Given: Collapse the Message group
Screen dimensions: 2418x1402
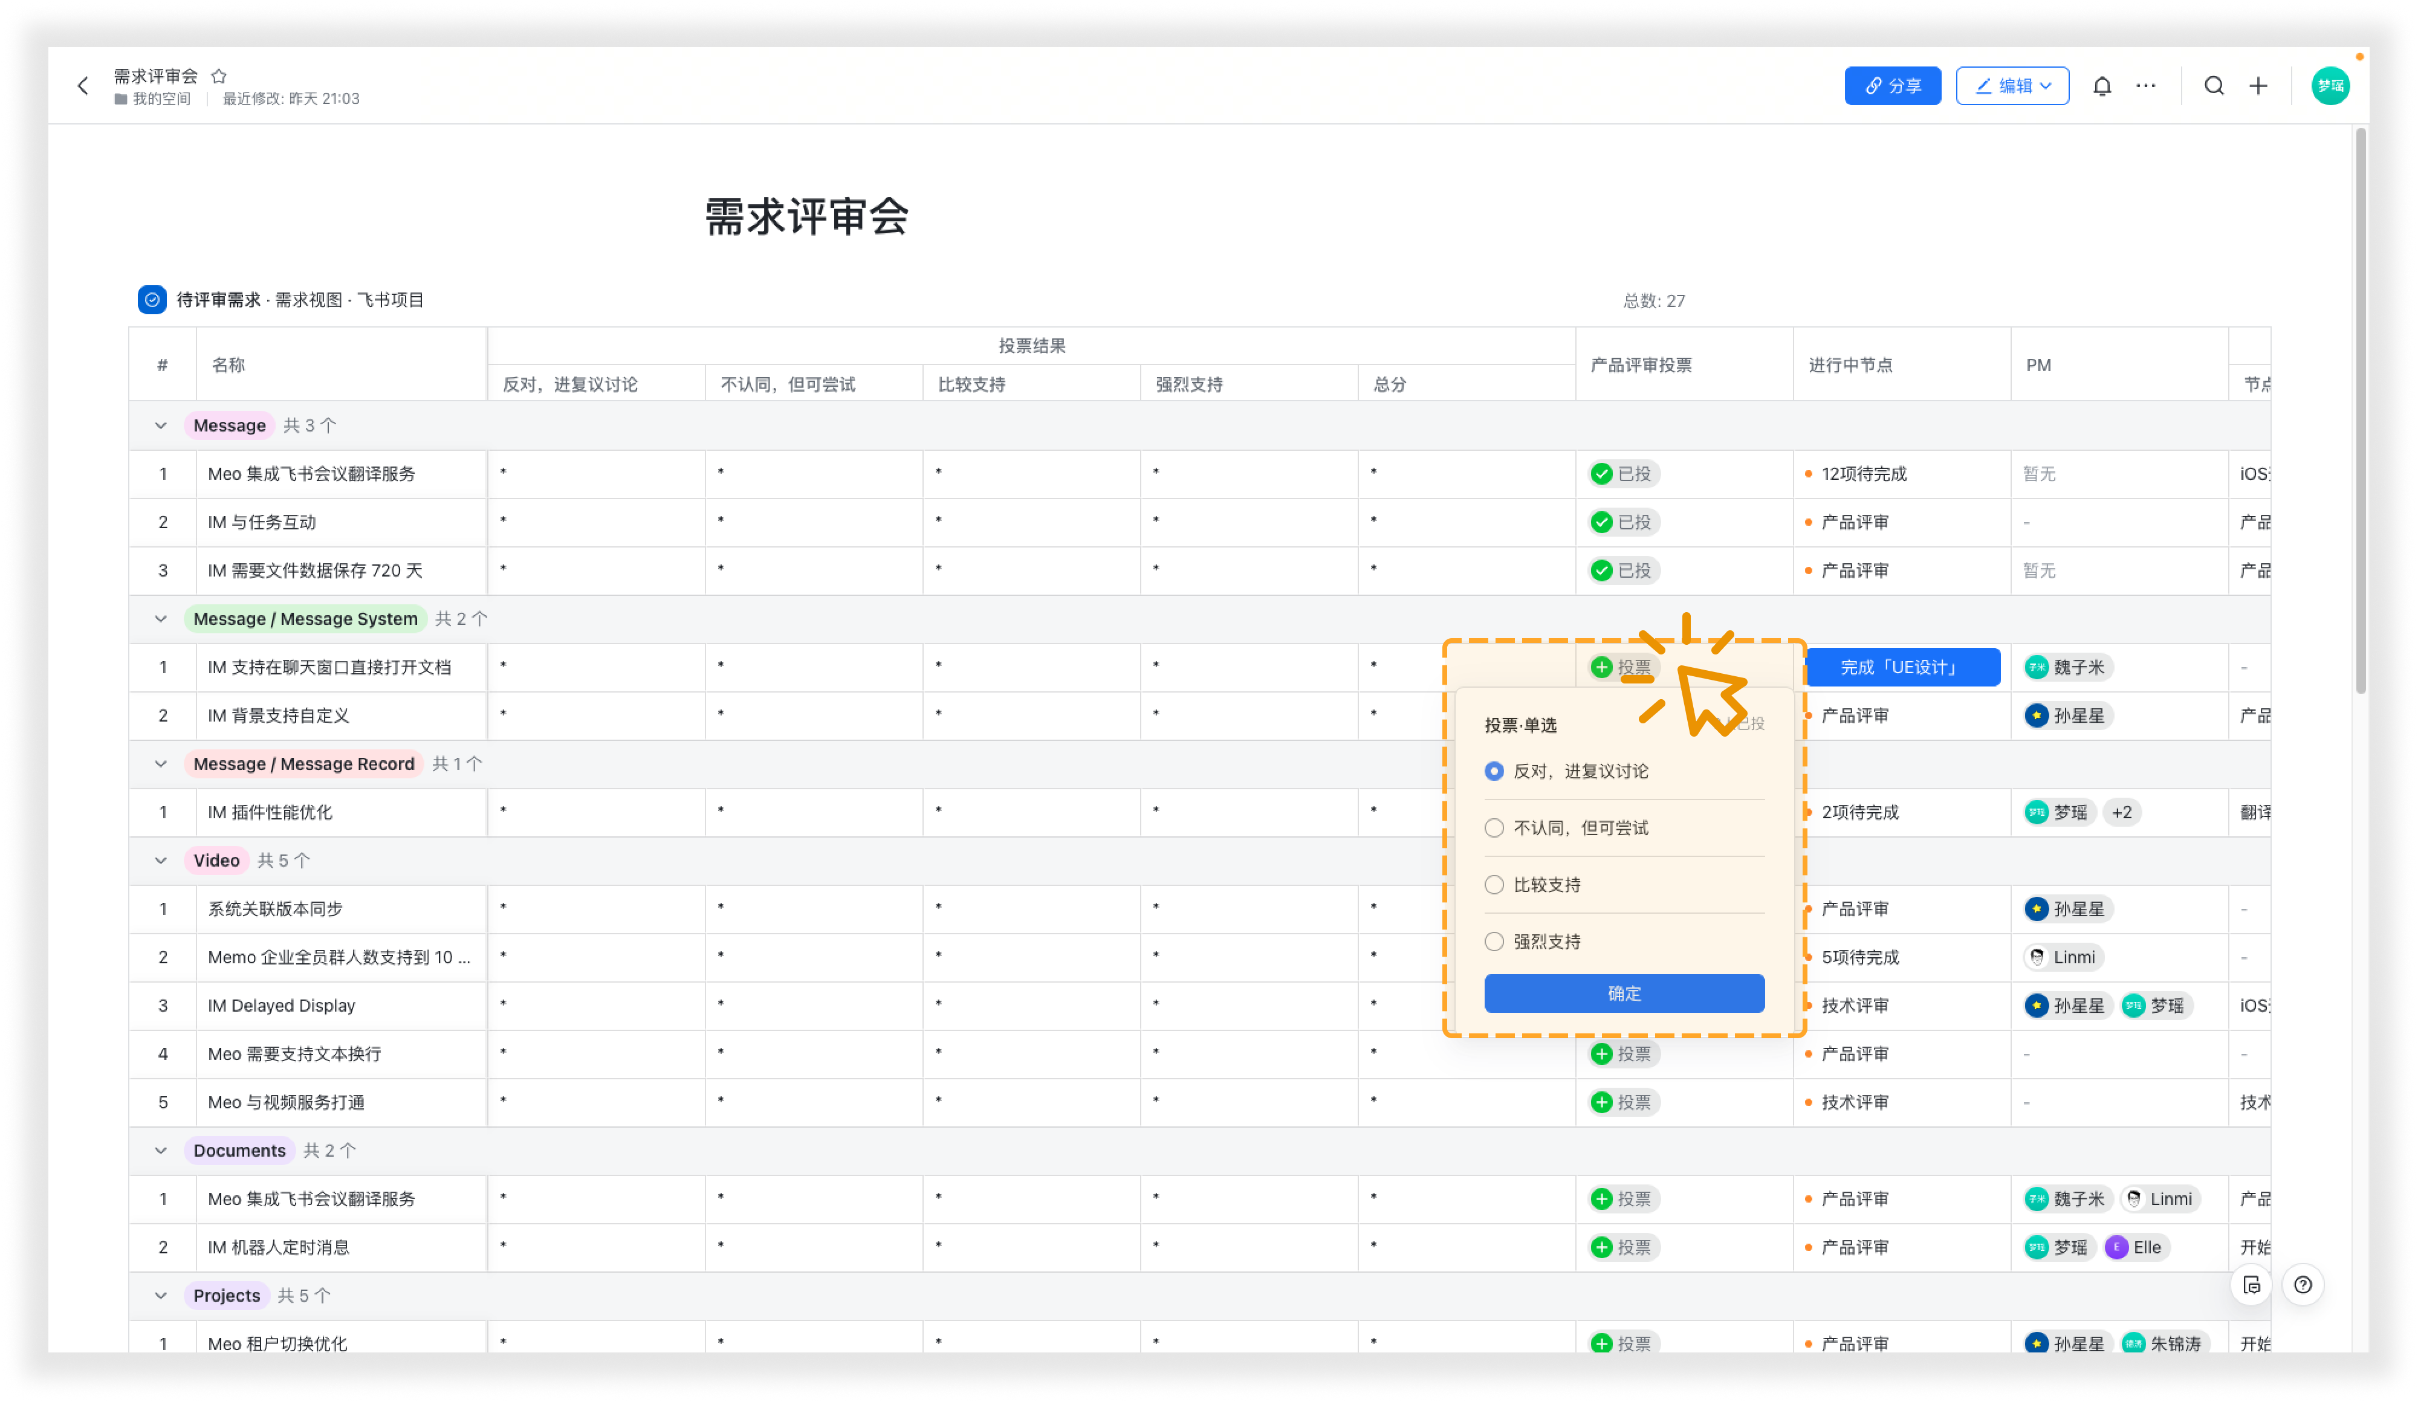Looking at the screenshot, I should click(x=160, y=426).
